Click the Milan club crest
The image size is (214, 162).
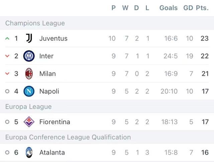click(x=29, y=73)
